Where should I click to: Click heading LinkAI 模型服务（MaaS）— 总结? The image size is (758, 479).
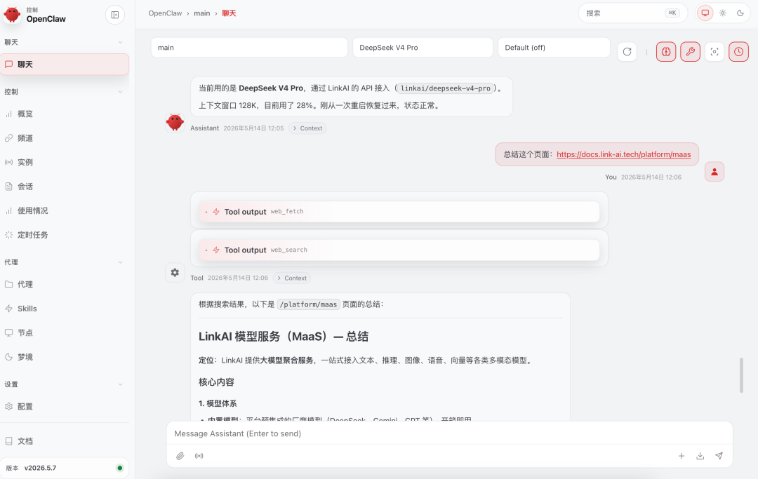point(284,337)
